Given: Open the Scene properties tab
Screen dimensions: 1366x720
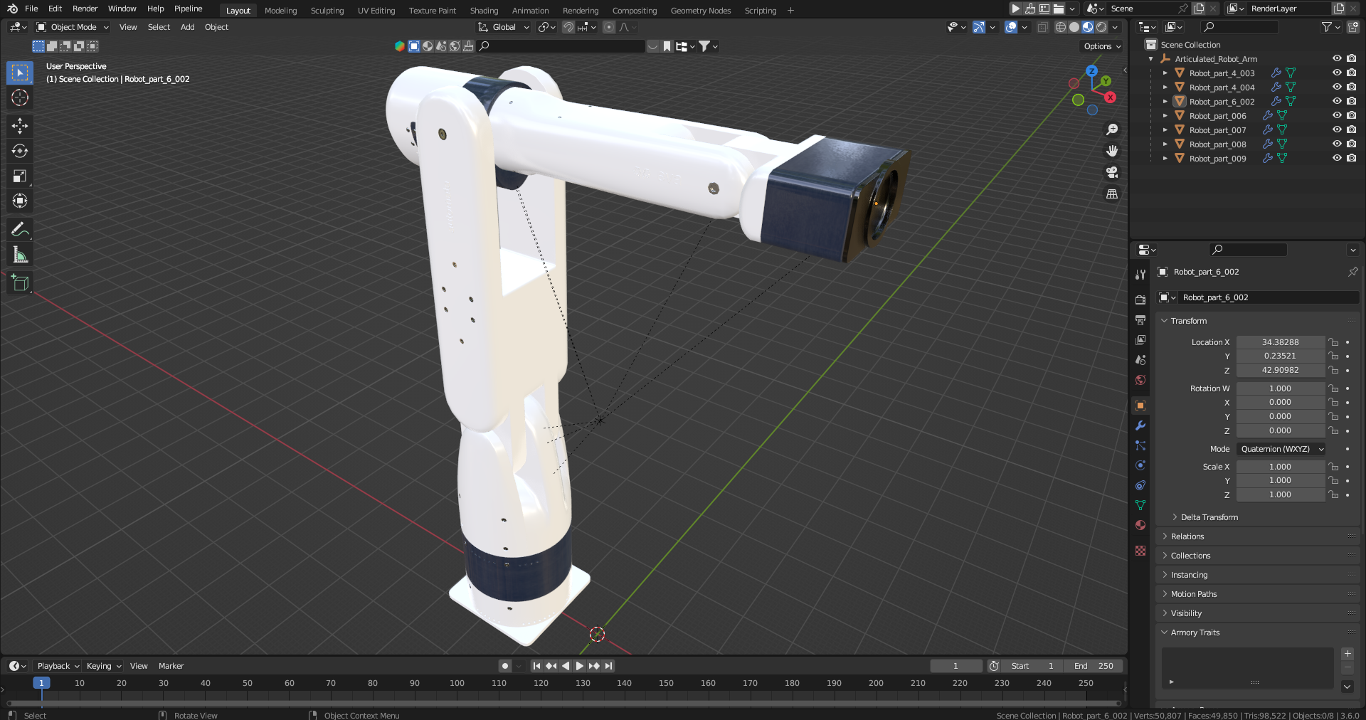Looking at the screenshot, I should (x=1140, y=359).
